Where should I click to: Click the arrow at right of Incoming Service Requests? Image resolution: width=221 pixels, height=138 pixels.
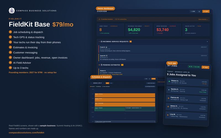207,42
